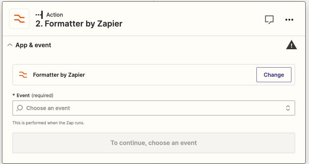Click the large Formatter app logo
This screenshot has width=309, height=164.
click(19, 19)
